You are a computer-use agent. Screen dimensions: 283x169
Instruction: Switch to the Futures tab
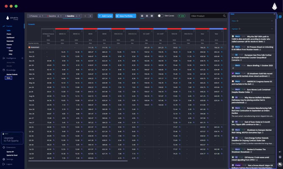35,16
